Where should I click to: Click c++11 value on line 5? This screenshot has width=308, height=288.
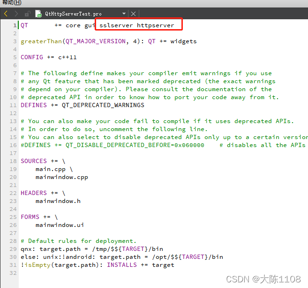coord(68,57)
